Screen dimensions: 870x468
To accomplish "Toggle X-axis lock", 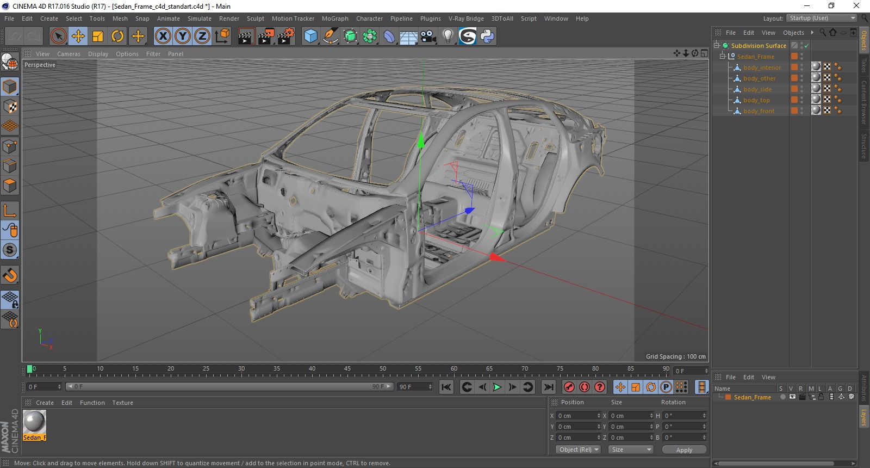I will (x=163, y=36).
